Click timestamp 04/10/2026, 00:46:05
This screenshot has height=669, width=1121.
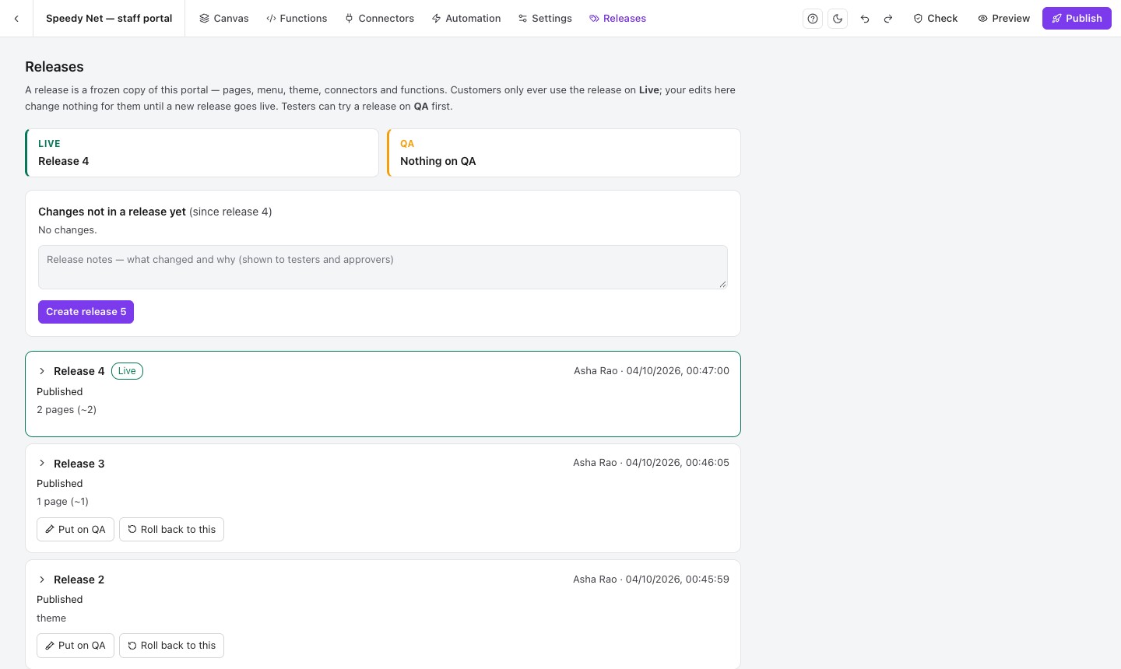pyautogui.click(x=677, y=463)
